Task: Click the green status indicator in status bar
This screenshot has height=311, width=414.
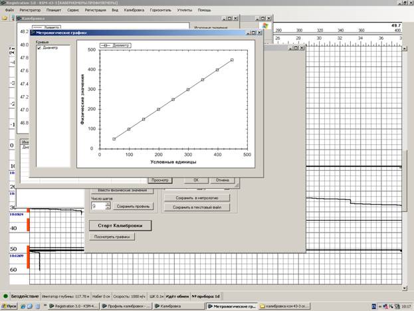Action: pyautogui.click(x=5, y=296)
